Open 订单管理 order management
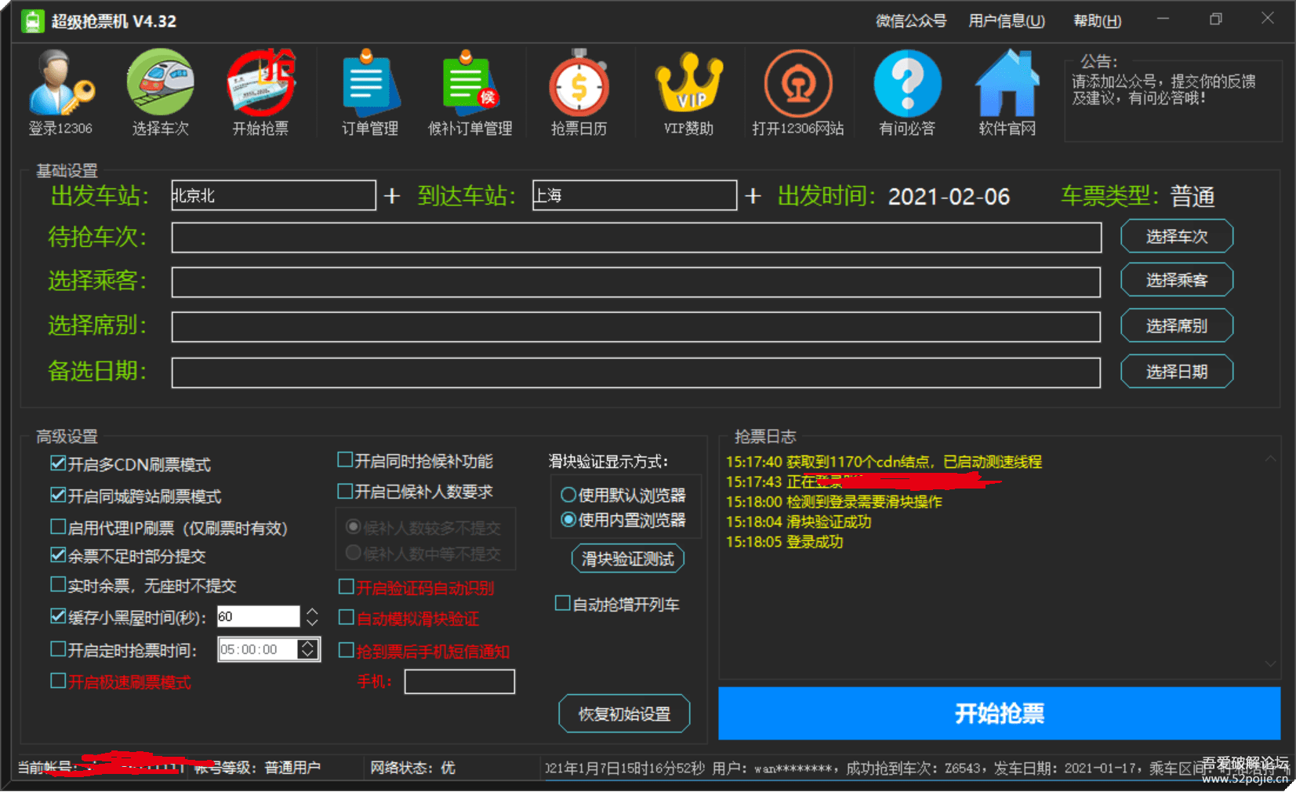Screen dimensions: 1296x792 pyautogui.click(x=370, y=83)
